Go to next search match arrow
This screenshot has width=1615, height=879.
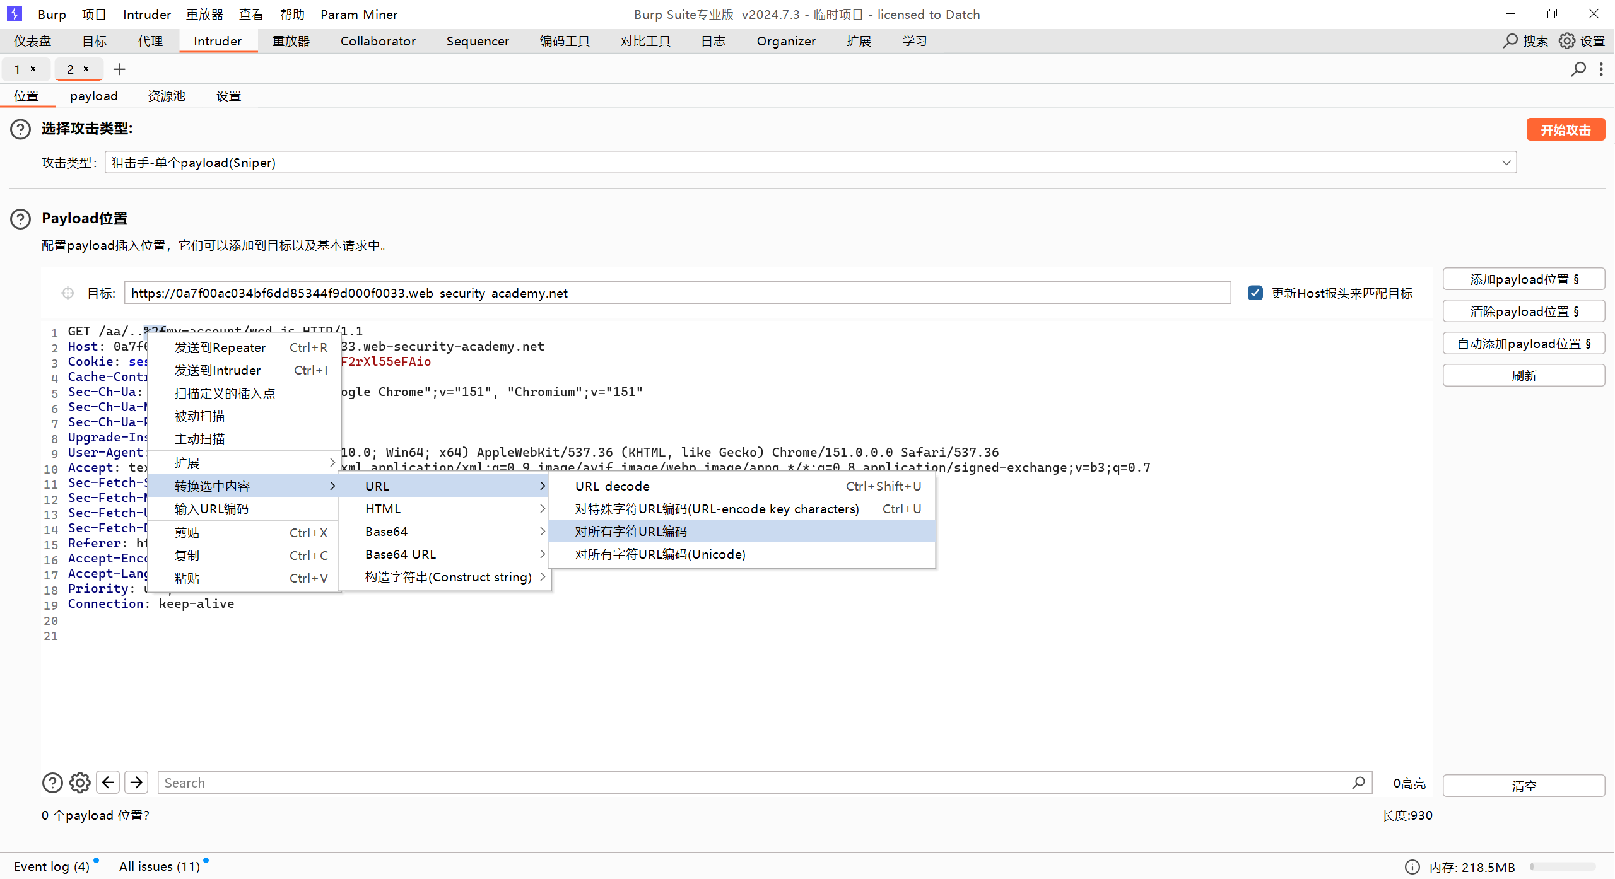pos(136,783)
